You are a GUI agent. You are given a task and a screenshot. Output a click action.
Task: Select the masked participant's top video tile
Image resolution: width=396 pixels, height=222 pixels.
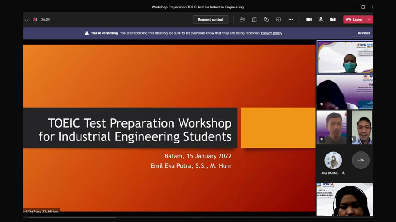[x=345, y=57]
